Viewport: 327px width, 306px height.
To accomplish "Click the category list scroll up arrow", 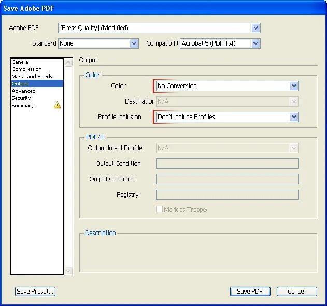I will pos(68,63).
